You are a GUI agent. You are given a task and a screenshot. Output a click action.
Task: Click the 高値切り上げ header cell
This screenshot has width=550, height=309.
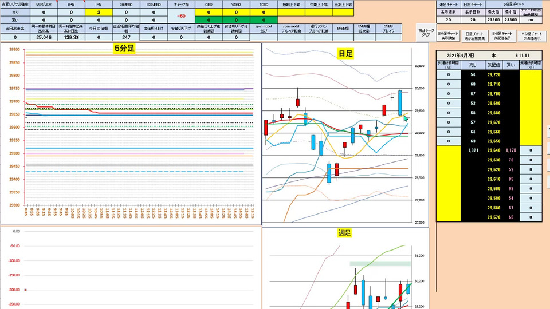click(x=154, y=29)
